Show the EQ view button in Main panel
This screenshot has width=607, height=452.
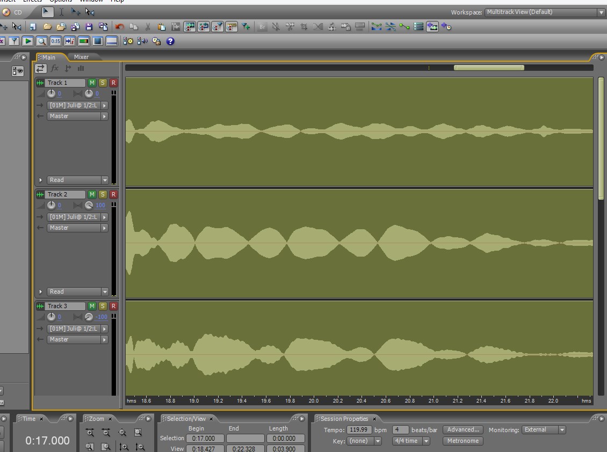point(81,69)
